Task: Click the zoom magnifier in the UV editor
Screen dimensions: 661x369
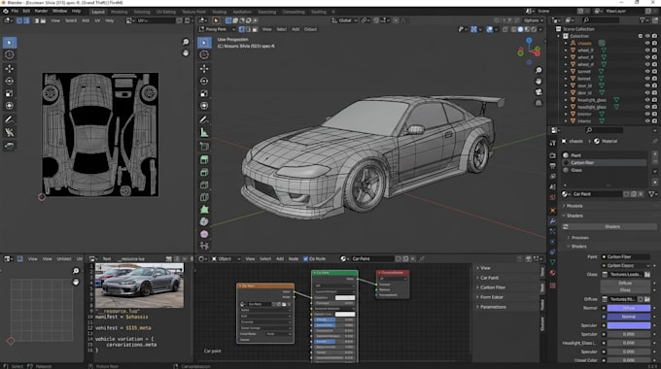Action: [x=186, y=42]
